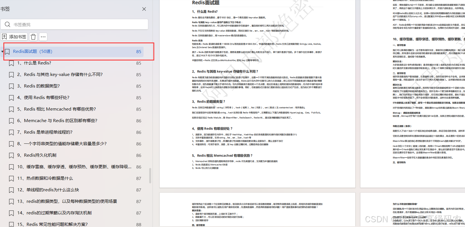Click bookmark icon beside 12、单线程的redis为什么这么快
Image resolution: width=465 pixels, height=227 pixels.
(x=11, y=190)
